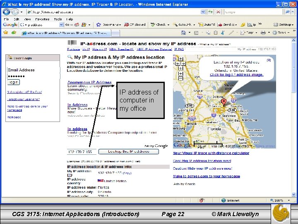Click the Email Address login field

pos(34,70)
